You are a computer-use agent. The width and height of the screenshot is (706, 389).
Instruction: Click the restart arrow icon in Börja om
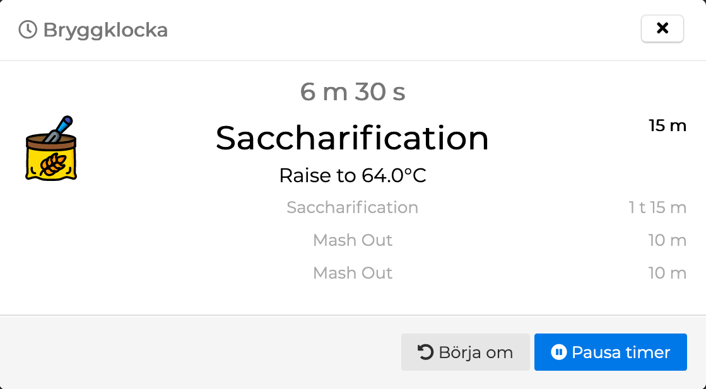coord(426,352)
